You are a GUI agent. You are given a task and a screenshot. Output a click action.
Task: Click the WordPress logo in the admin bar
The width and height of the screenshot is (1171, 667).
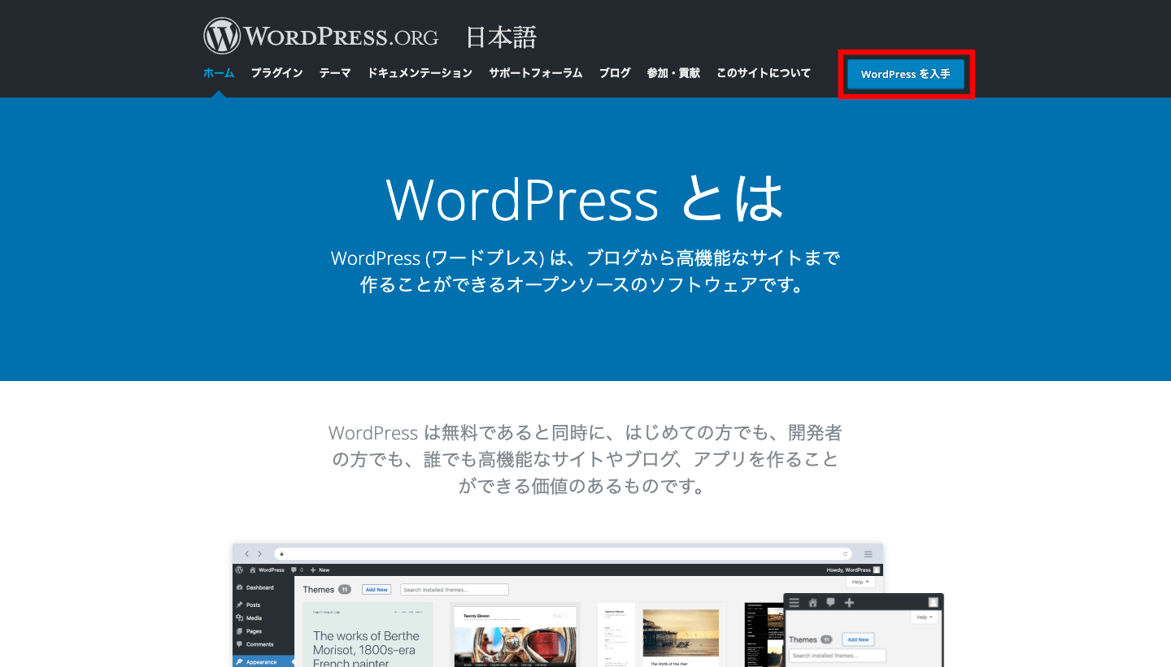point(239,570)
